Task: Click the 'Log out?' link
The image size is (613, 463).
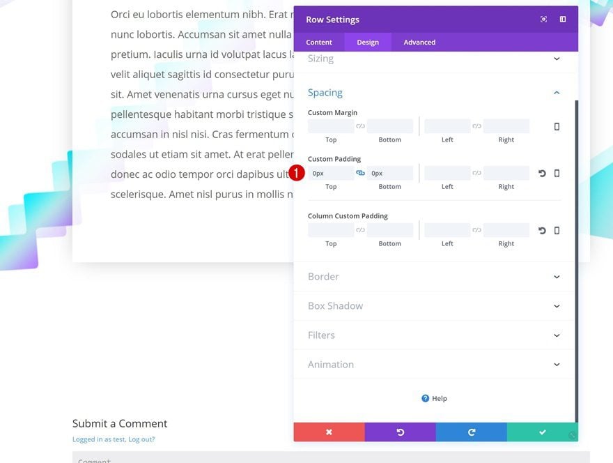Action: pyautogui.click(x=141, y=439)
